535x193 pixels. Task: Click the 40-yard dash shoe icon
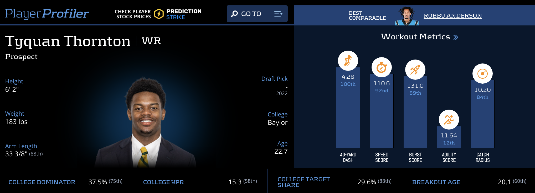coord(348,61)
